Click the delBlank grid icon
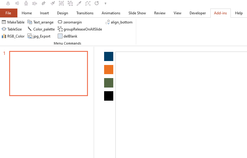This screenshot has width=247, height=158. coord(60,36)
